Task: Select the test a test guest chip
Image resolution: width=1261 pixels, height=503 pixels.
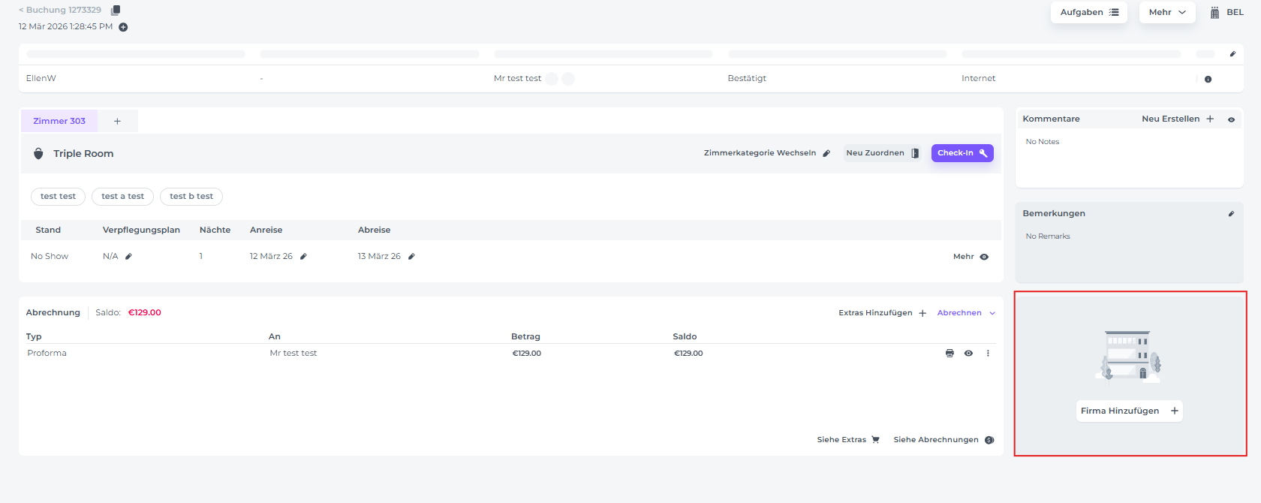Action: pyautogui.click(x=122, y=197)
